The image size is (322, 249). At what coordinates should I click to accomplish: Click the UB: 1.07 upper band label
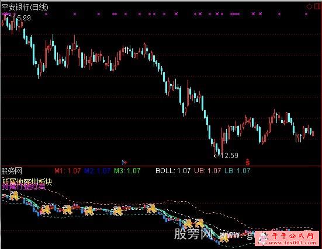(x=207, y=171)
